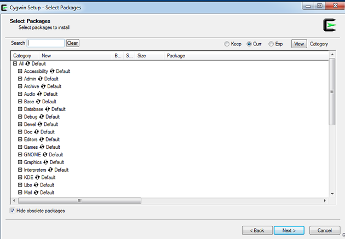Collapse the All tree node
This screenshot has height=239, width=345.
pyautogui.click(x=15, y=63)
